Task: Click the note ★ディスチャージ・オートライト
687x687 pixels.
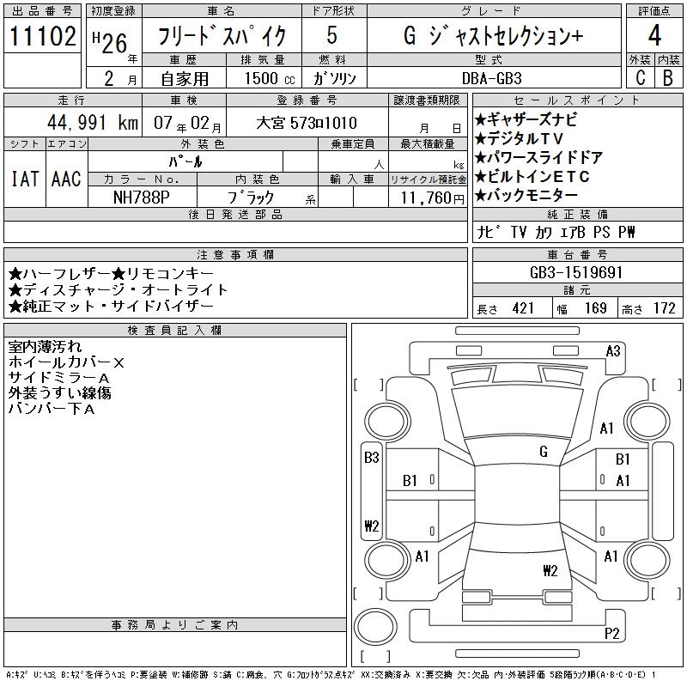Action: point(119,289)
